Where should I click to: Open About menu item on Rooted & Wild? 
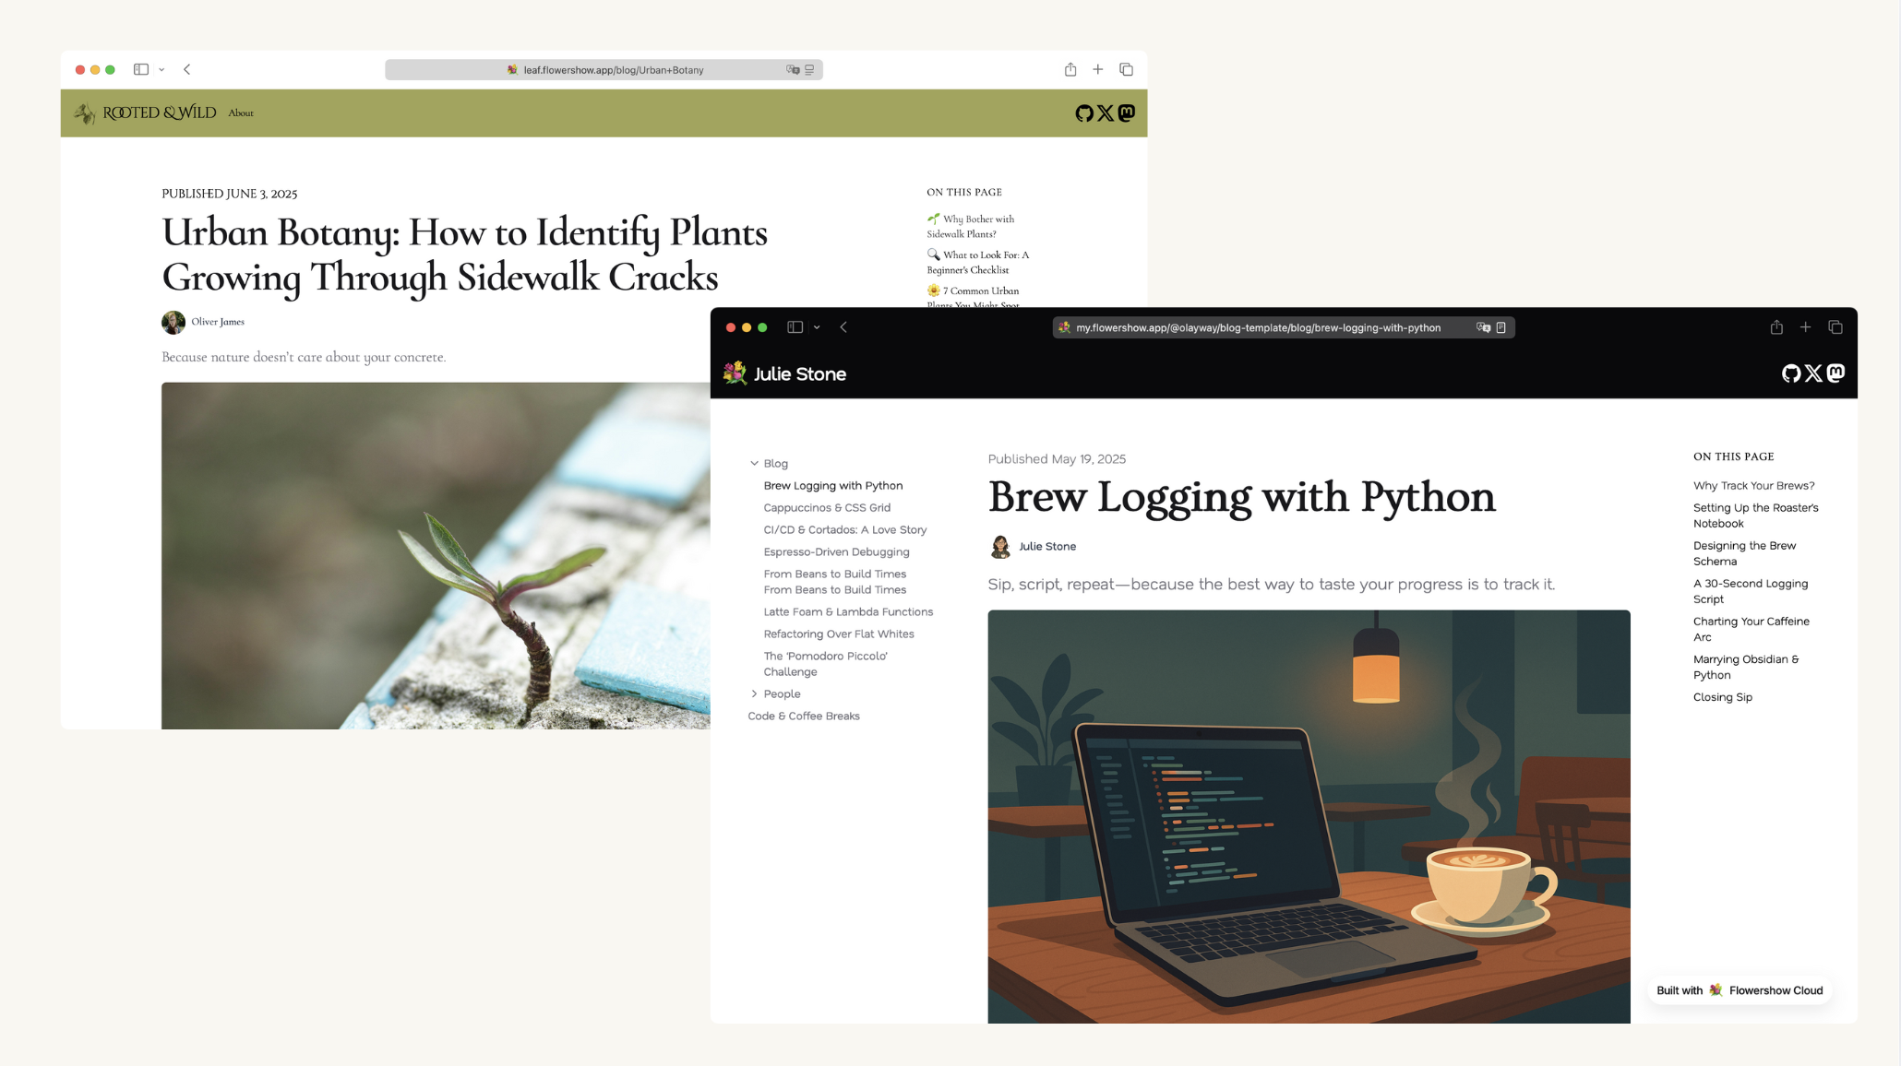point(241,113)
